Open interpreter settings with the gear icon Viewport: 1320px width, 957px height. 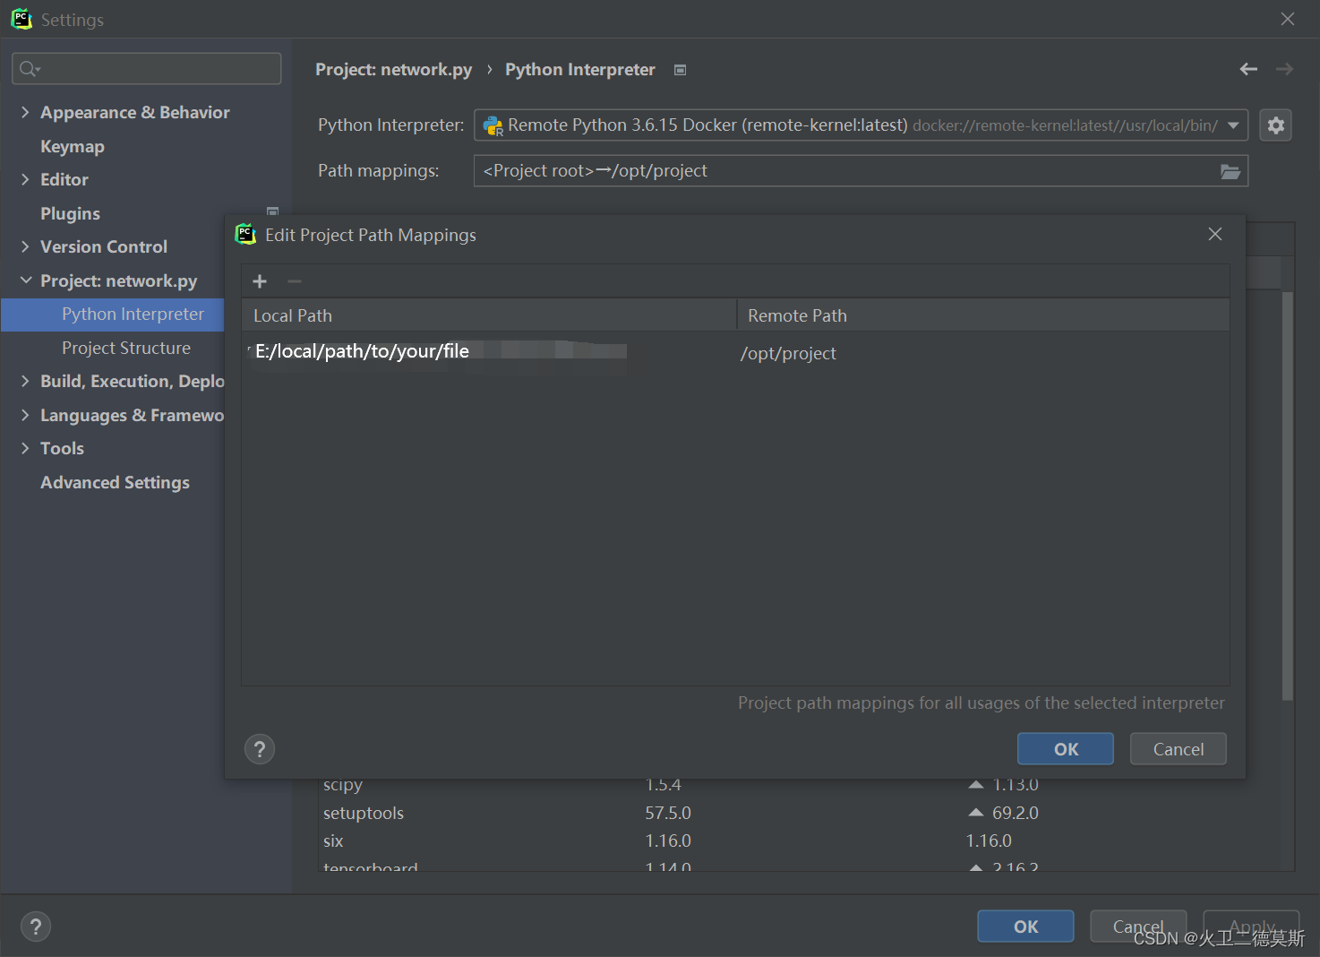pyautogui.click(x=1275, y=125)
